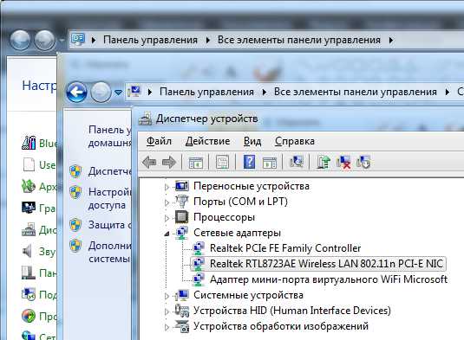Viewport: 464px width, 340px height.
Task: Open the Панель item with taskbar icon
Action: [39, 273]
